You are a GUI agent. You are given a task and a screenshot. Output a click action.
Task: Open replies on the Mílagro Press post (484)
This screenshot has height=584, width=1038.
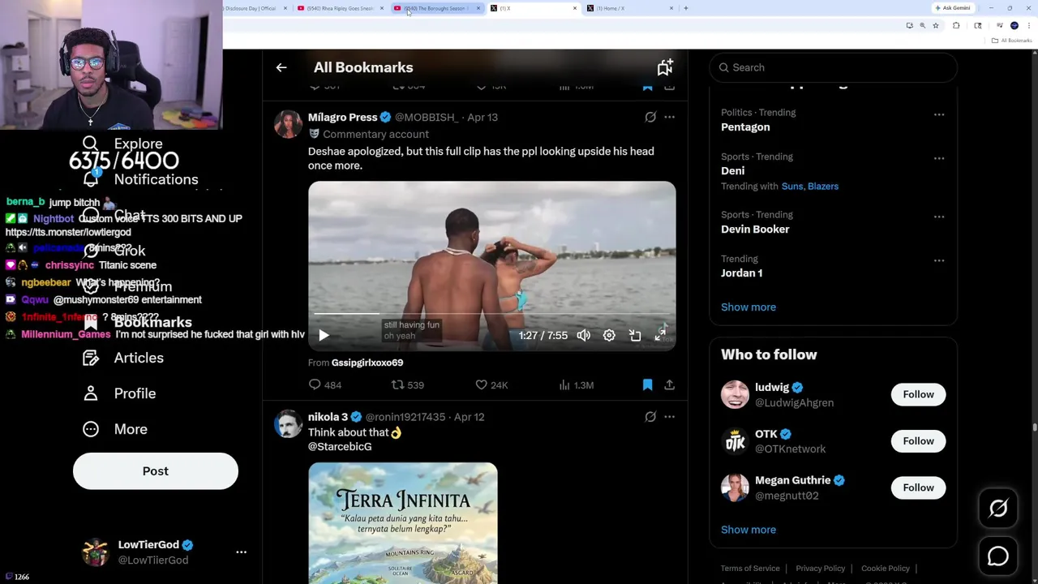(x=325, y=385)
